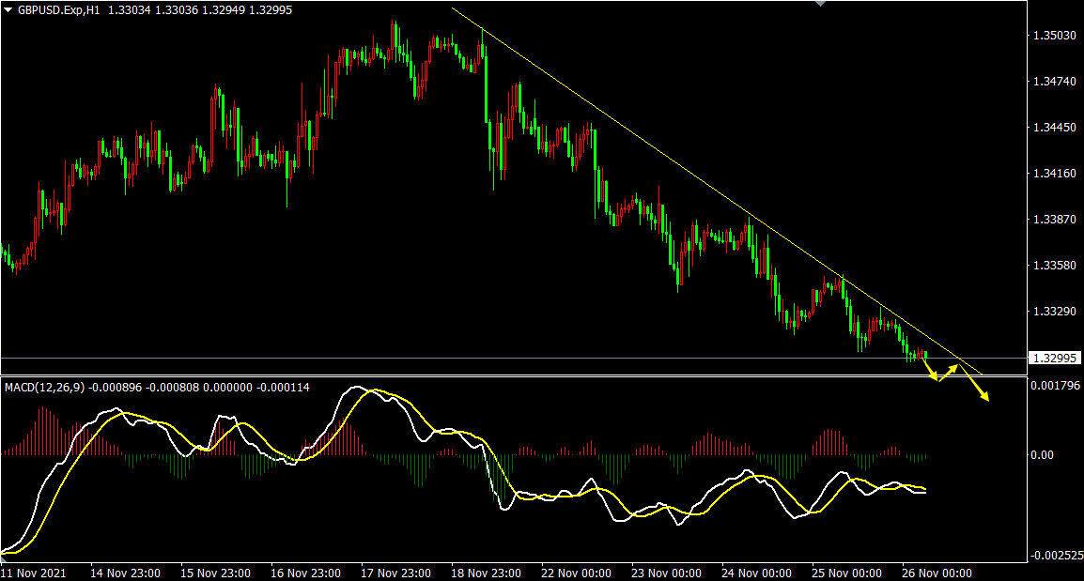Click the 11 Nov 2021 date label

tap(34, 573)
